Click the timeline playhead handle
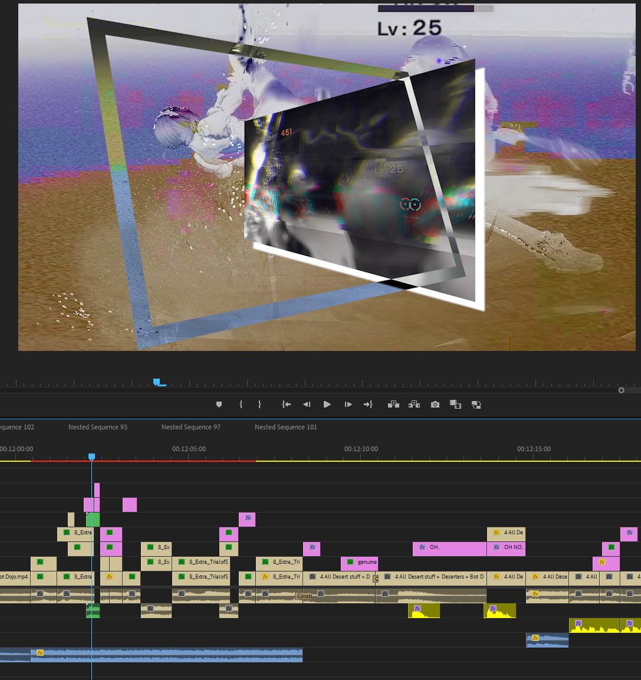Screen dimensions: 641x680 pos(91,456)
